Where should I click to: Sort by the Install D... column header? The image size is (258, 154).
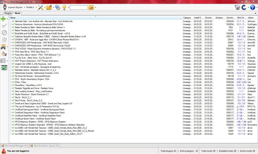(x=198, y=18)
